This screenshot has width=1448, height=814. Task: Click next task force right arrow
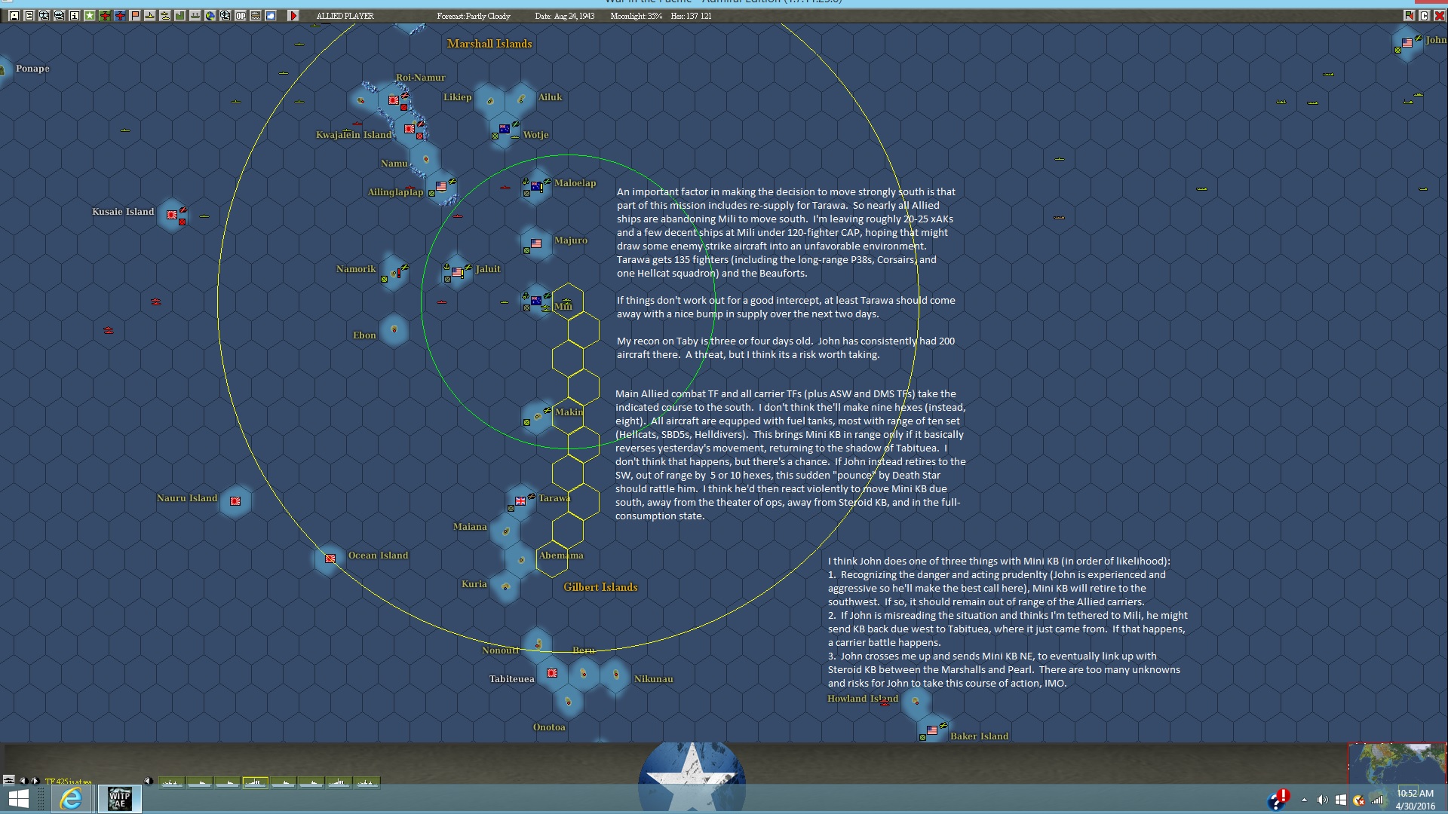coord(35,781)
